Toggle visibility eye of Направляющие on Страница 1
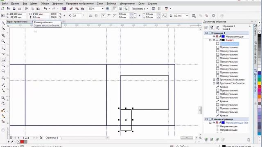This screenshot has height=147, width=262. tap(214, 36)
